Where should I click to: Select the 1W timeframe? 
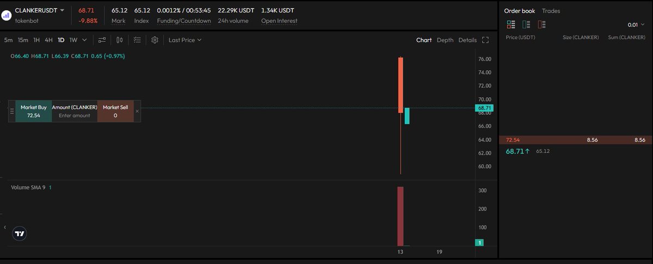[x=73, y=40]
